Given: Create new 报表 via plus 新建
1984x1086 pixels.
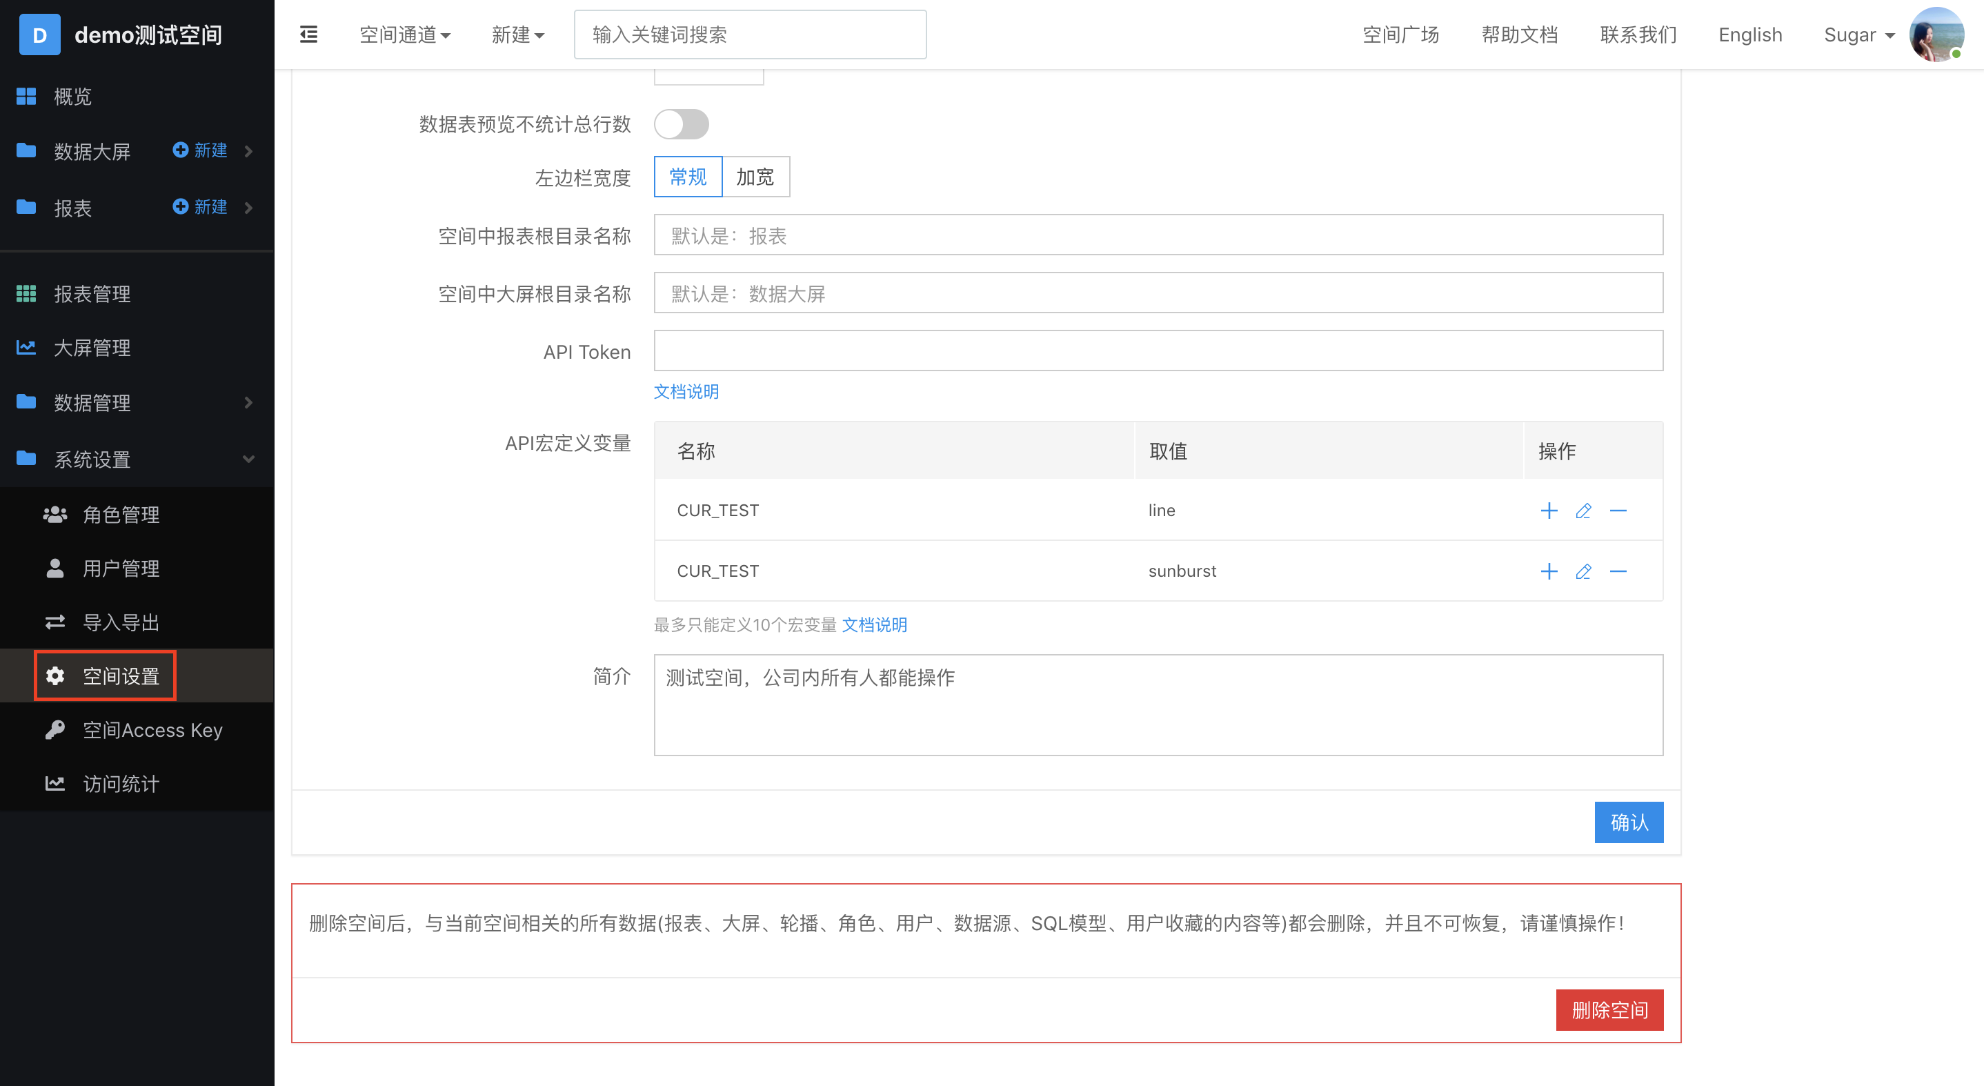Looking at the screenshot, I should pos(200,206).
